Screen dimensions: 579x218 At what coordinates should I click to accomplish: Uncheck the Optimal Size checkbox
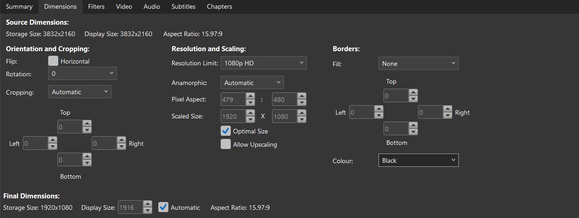(x=226, y=131)
